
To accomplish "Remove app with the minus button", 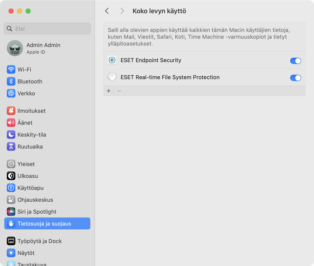I will 119,91.
